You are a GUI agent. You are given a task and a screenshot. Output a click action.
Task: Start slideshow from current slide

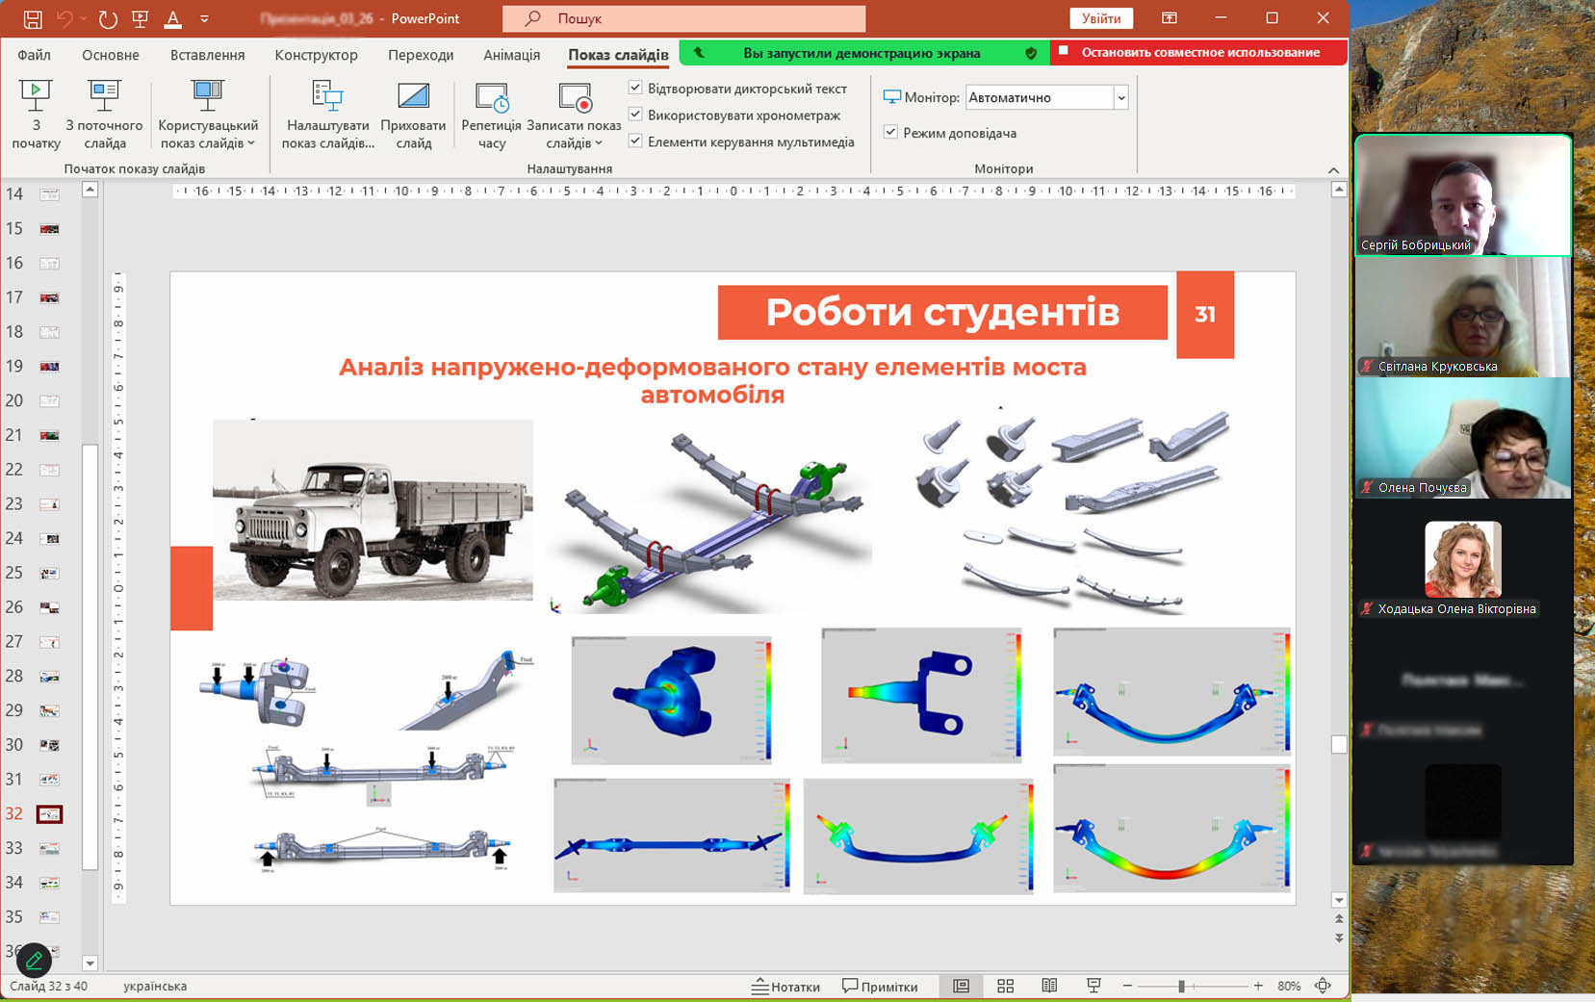point(104,96)
